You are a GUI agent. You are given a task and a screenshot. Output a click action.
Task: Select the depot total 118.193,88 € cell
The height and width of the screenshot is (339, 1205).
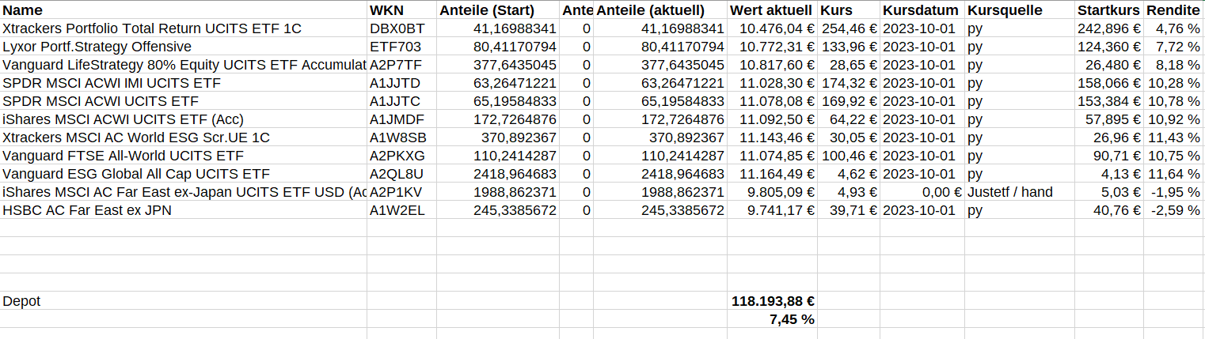(x=772, y=301)
